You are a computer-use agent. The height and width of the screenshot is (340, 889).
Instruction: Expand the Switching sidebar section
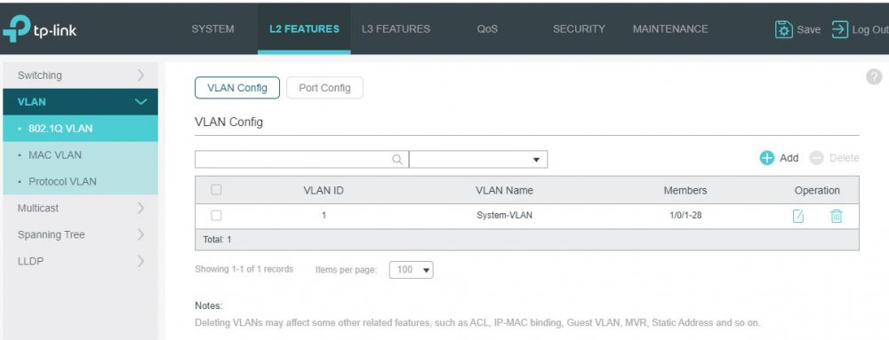(80, 75)
